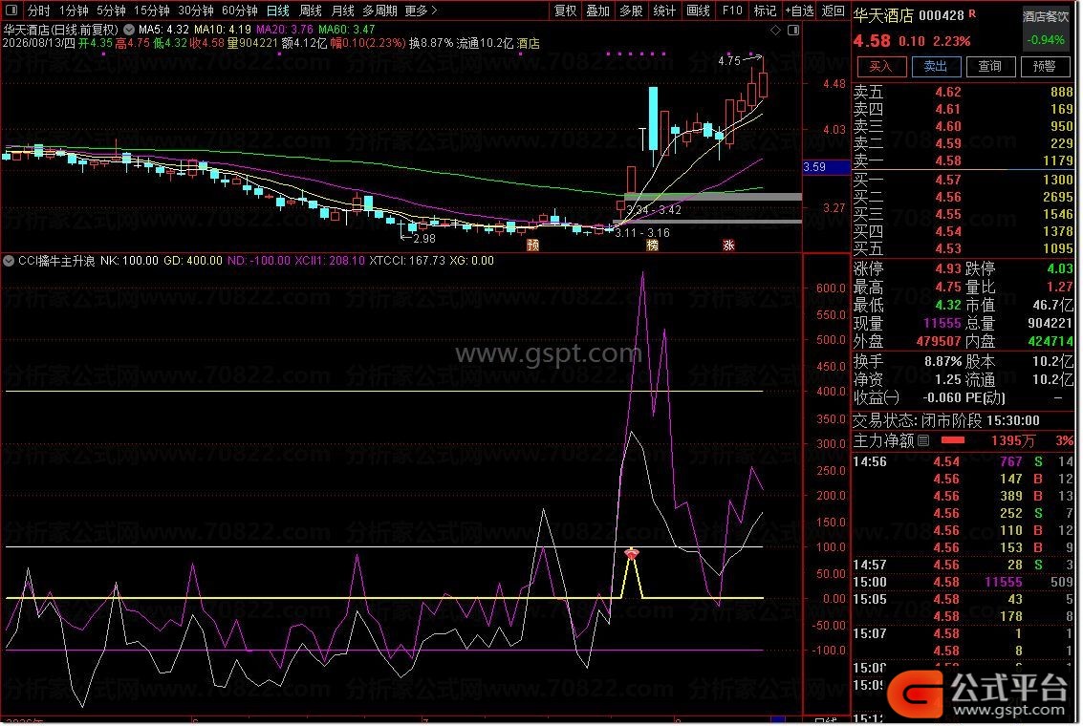Image resolution: width=1083 pixels, height=726 pixels.
Task: Click the 15:00 trade with 11555 volume
Action: (964, 582)
